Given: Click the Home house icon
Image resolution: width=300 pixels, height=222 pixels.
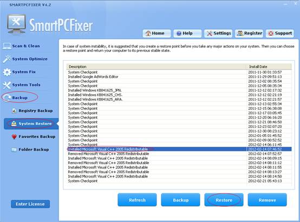Looking at the screenshot, I should [x=148, y=34].
